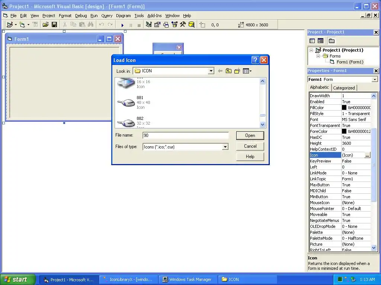Click the Open Project folder icon

coord(45,25)
